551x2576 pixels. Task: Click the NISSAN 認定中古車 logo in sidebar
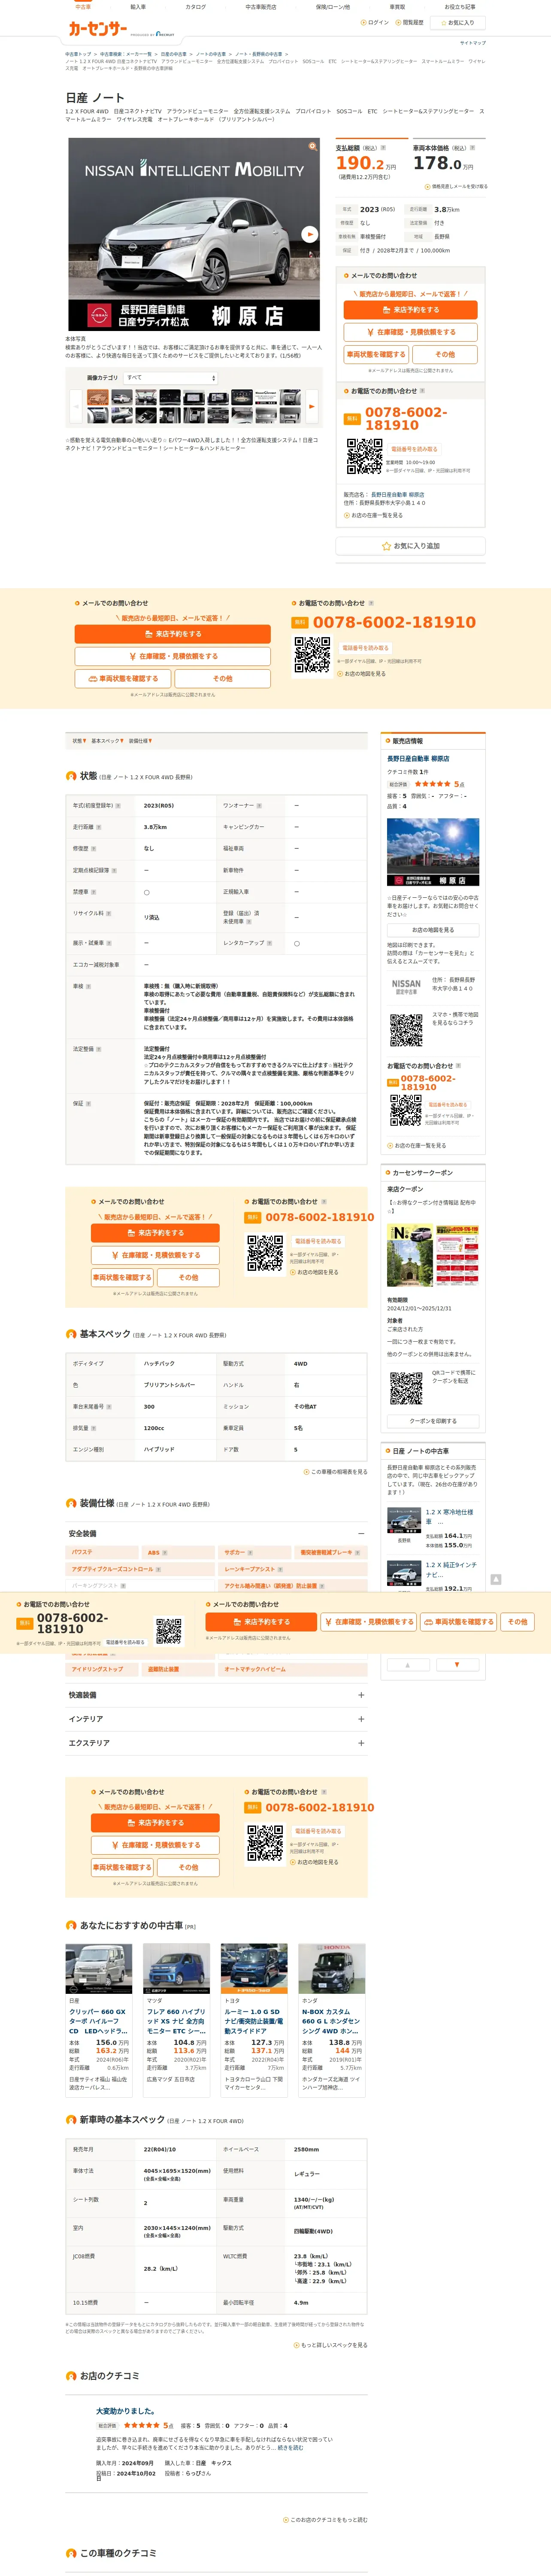tap(406, 987)
